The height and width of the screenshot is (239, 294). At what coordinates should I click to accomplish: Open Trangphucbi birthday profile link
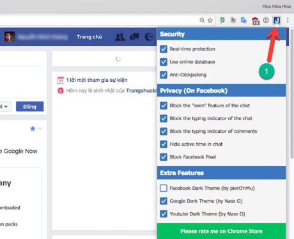click(x=141, y=91)
